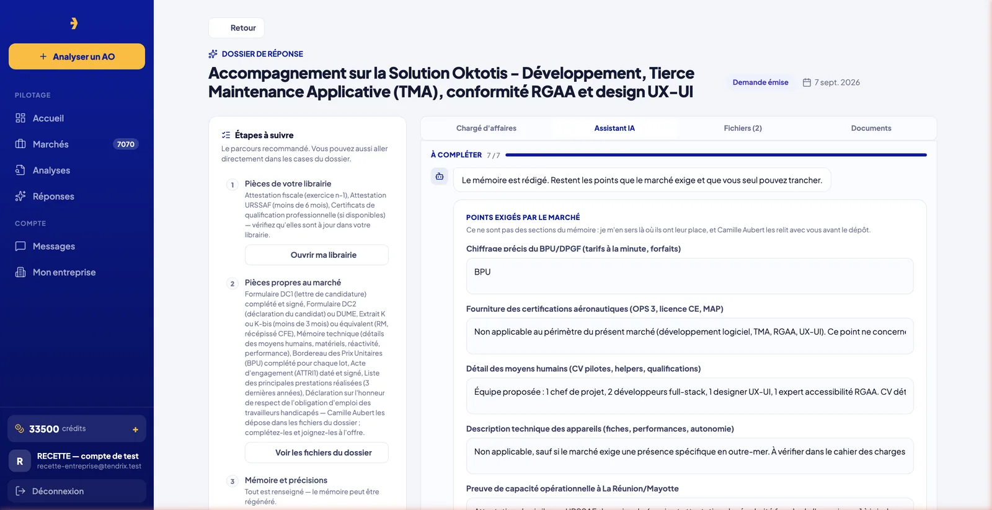
Task: Click the Déconnexion logout arrow icon
Action: point(20,491)
